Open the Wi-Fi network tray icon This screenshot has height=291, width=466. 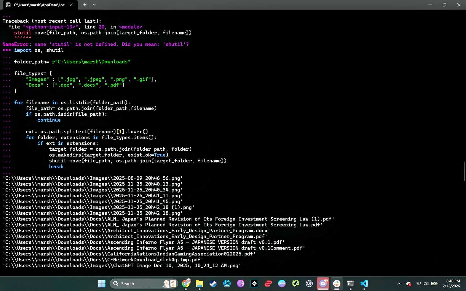419,284
